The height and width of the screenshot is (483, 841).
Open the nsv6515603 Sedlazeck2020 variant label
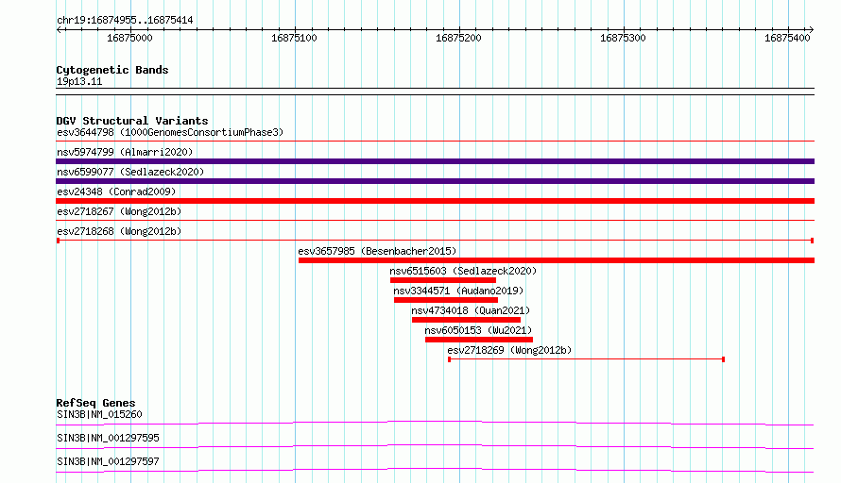click(x=463, y=271)
